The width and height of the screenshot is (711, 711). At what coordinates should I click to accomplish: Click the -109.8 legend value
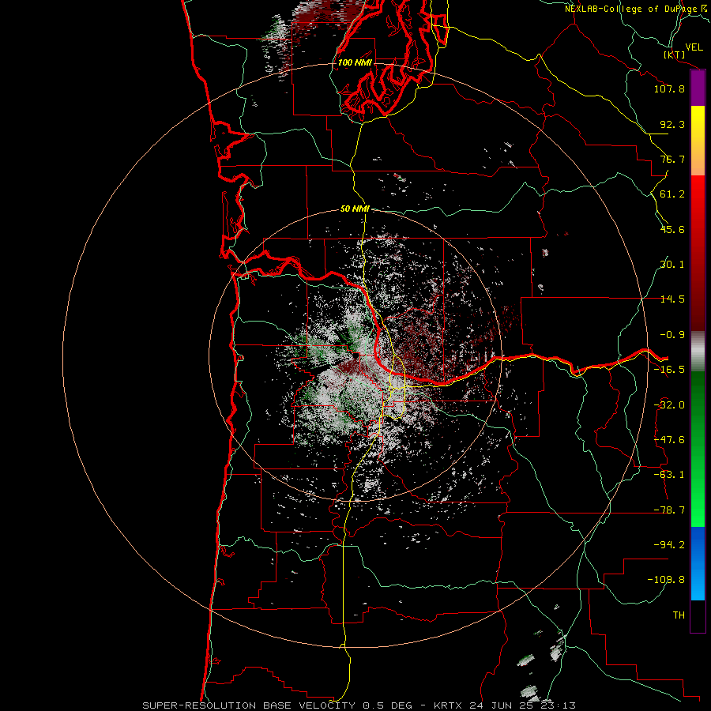point(666,580)
